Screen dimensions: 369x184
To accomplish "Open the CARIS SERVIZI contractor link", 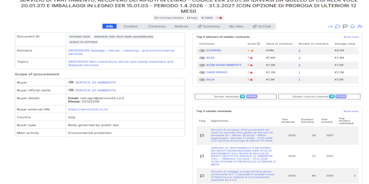I will coord(217,72).
